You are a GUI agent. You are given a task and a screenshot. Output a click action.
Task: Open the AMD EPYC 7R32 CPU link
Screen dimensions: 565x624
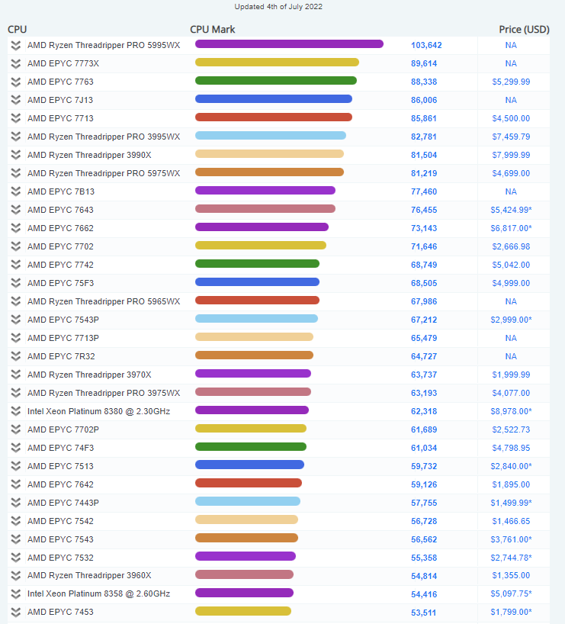[x=61, y=356]
